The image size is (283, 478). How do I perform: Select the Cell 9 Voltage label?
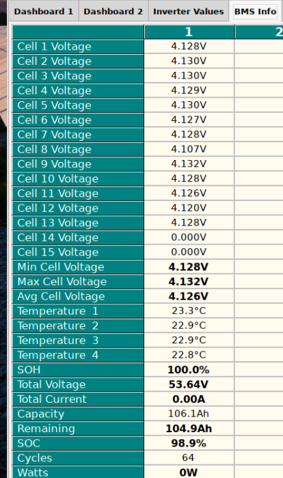54,164
